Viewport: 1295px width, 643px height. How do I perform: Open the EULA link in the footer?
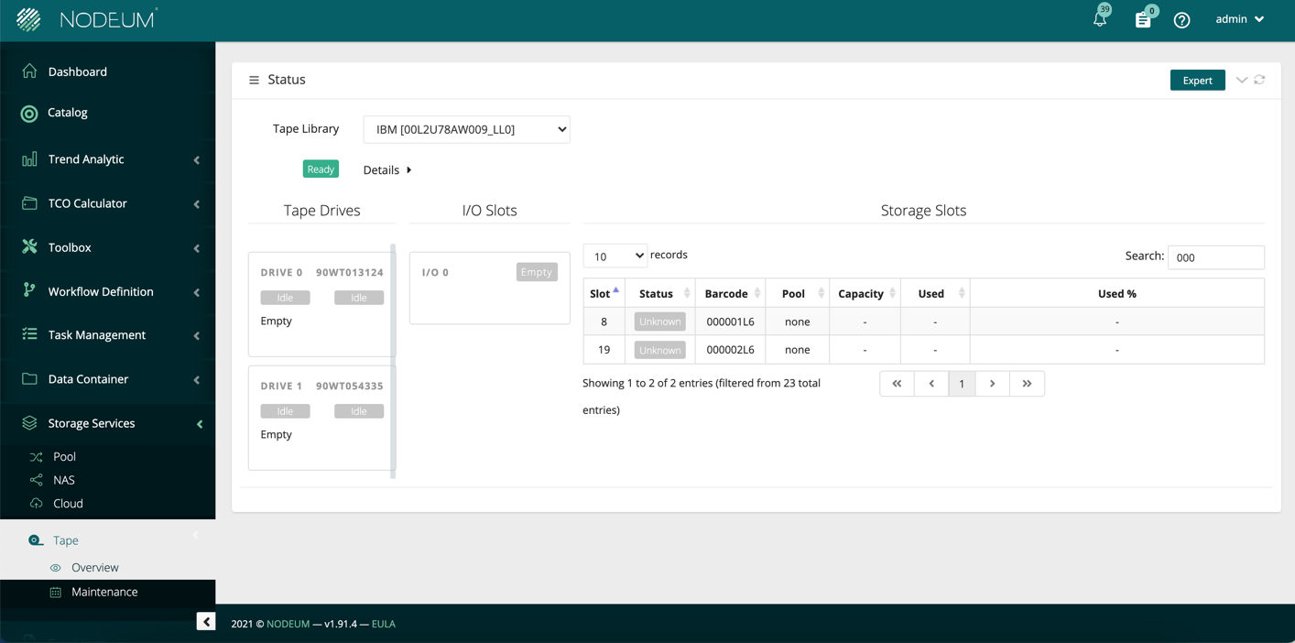[383, 624]
